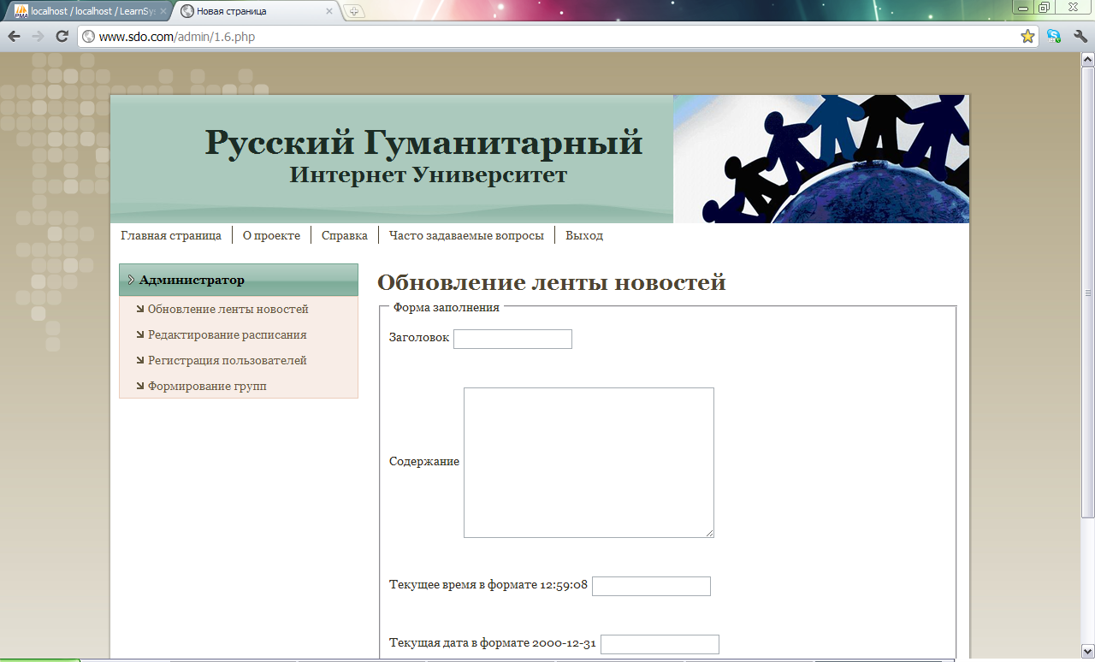Image resolution: width=1095 pixels, height=662 pixels.
Task: Open the Справка menu link
Action: pyautogui.click(x=345, y=235)
